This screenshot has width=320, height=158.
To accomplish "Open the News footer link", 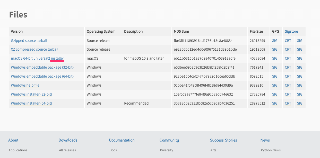I will [x=265, y=140].
